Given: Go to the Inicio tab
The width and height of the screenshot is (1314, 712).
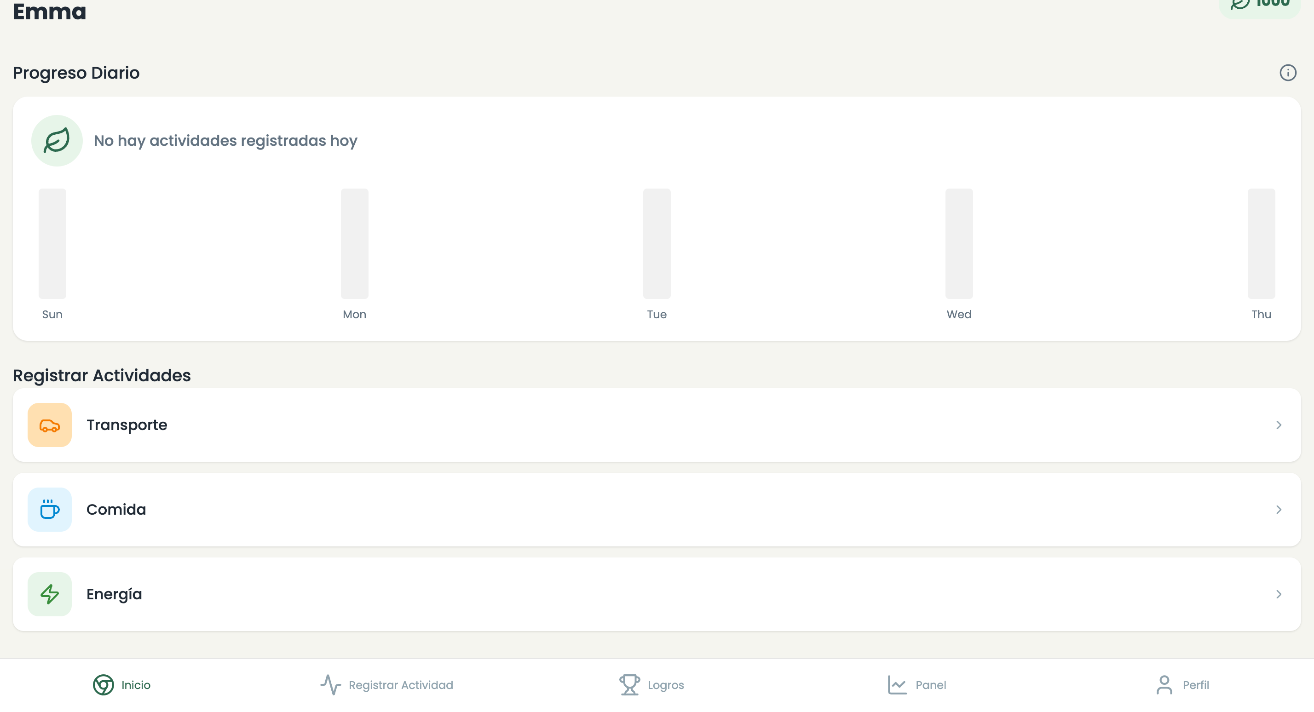Looking at the screenshot, I should (x=122, y=685).
